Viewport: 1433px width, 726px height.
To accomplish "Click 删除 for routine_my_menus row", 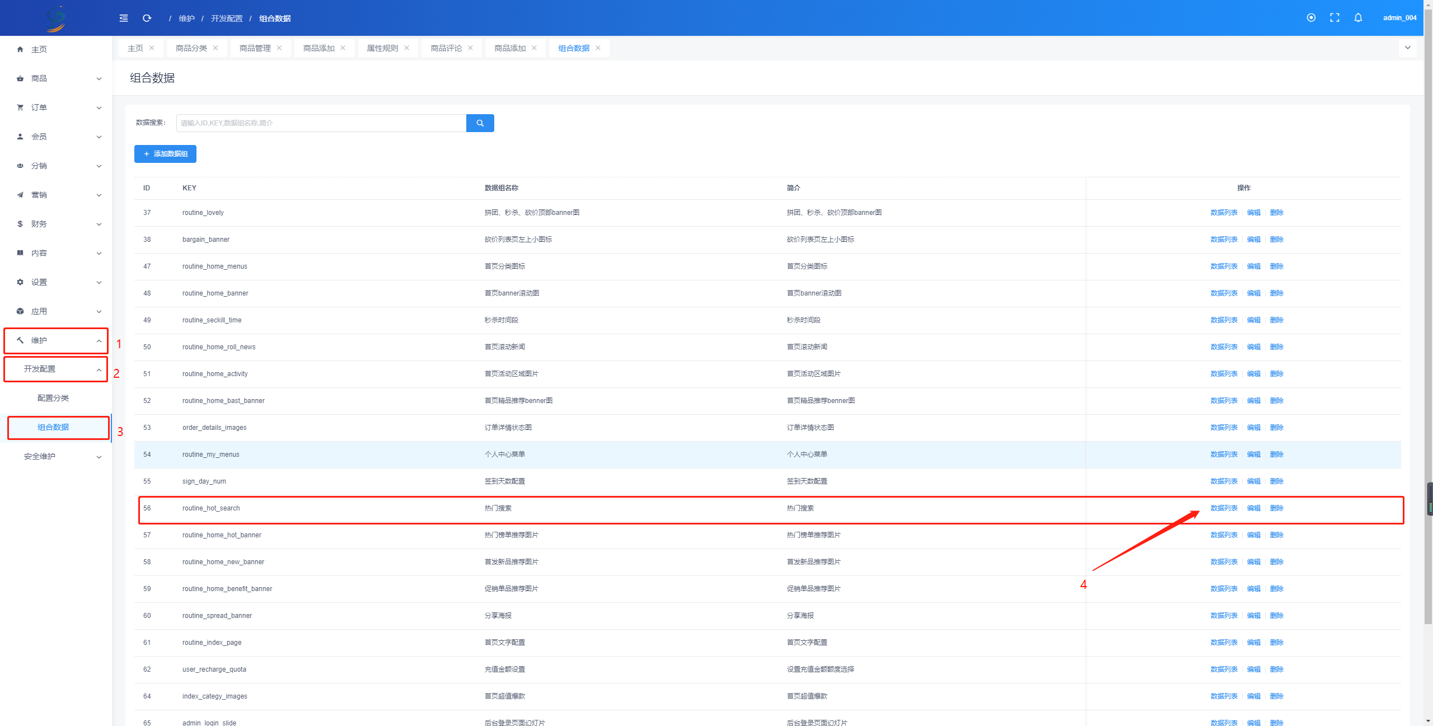I will [1277, 455].
